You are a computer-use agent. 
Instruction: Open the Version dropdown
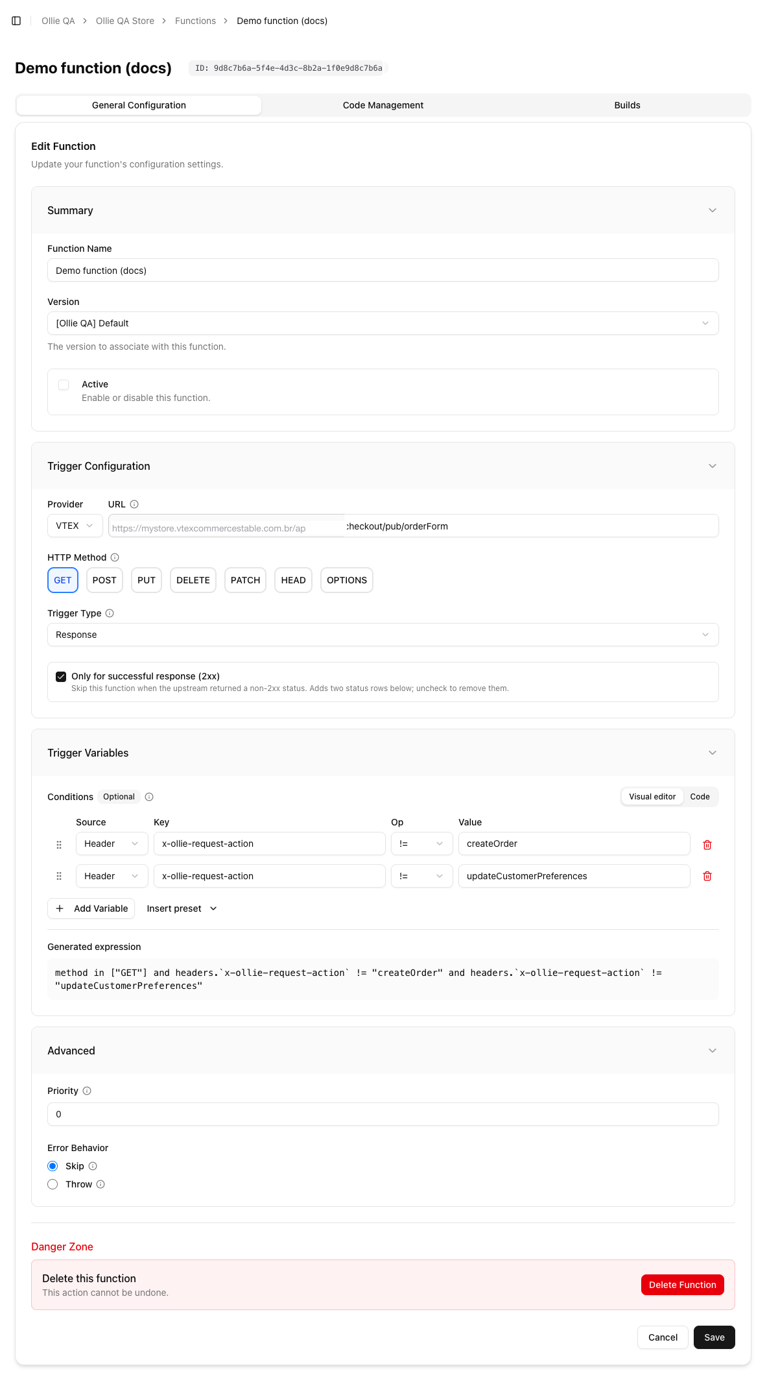point(383,323)
